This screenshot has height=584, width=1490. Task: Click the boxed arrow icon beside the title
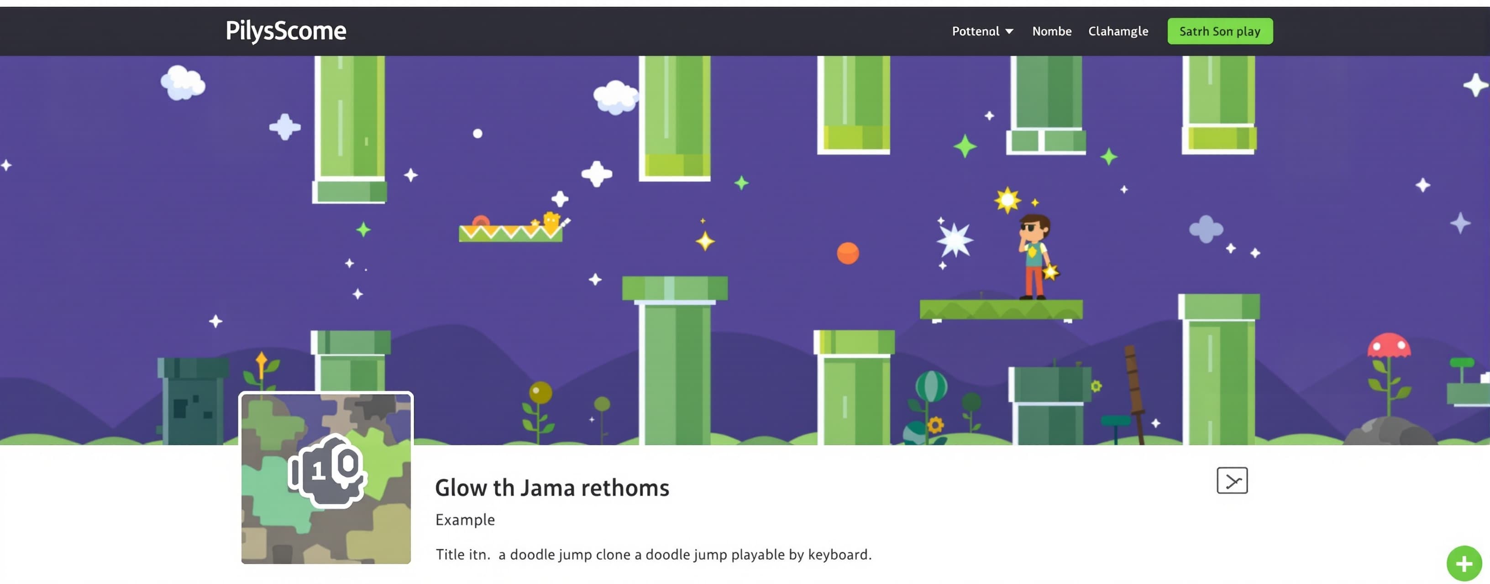(x=1232, y=480)
